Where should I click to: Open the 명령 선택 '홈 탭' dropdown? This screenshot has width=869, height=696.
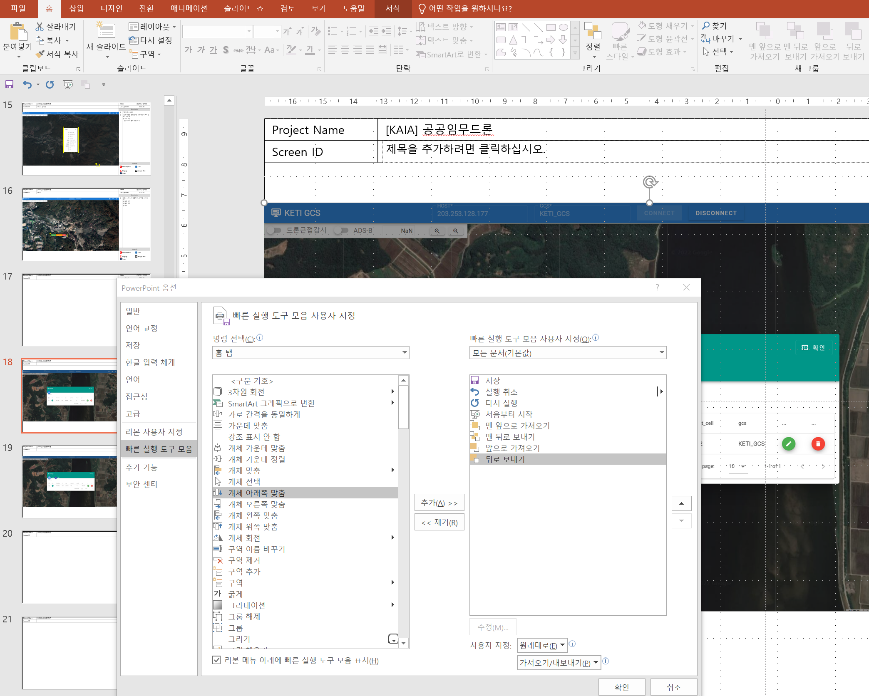pyautogui.click(x=310, y=353)
